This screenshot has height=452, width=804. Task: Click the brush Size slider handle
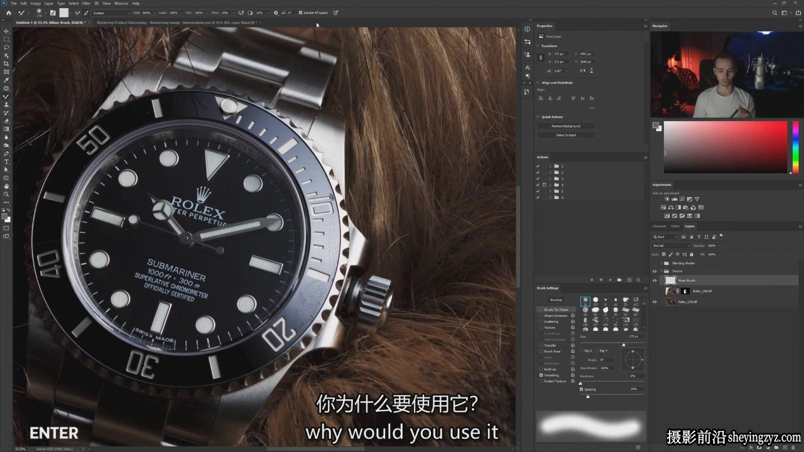624,345
